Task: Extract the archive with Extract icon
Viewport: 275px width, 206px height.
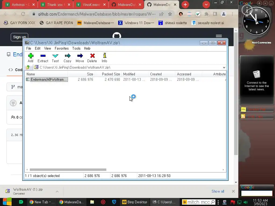Action: 43,58
